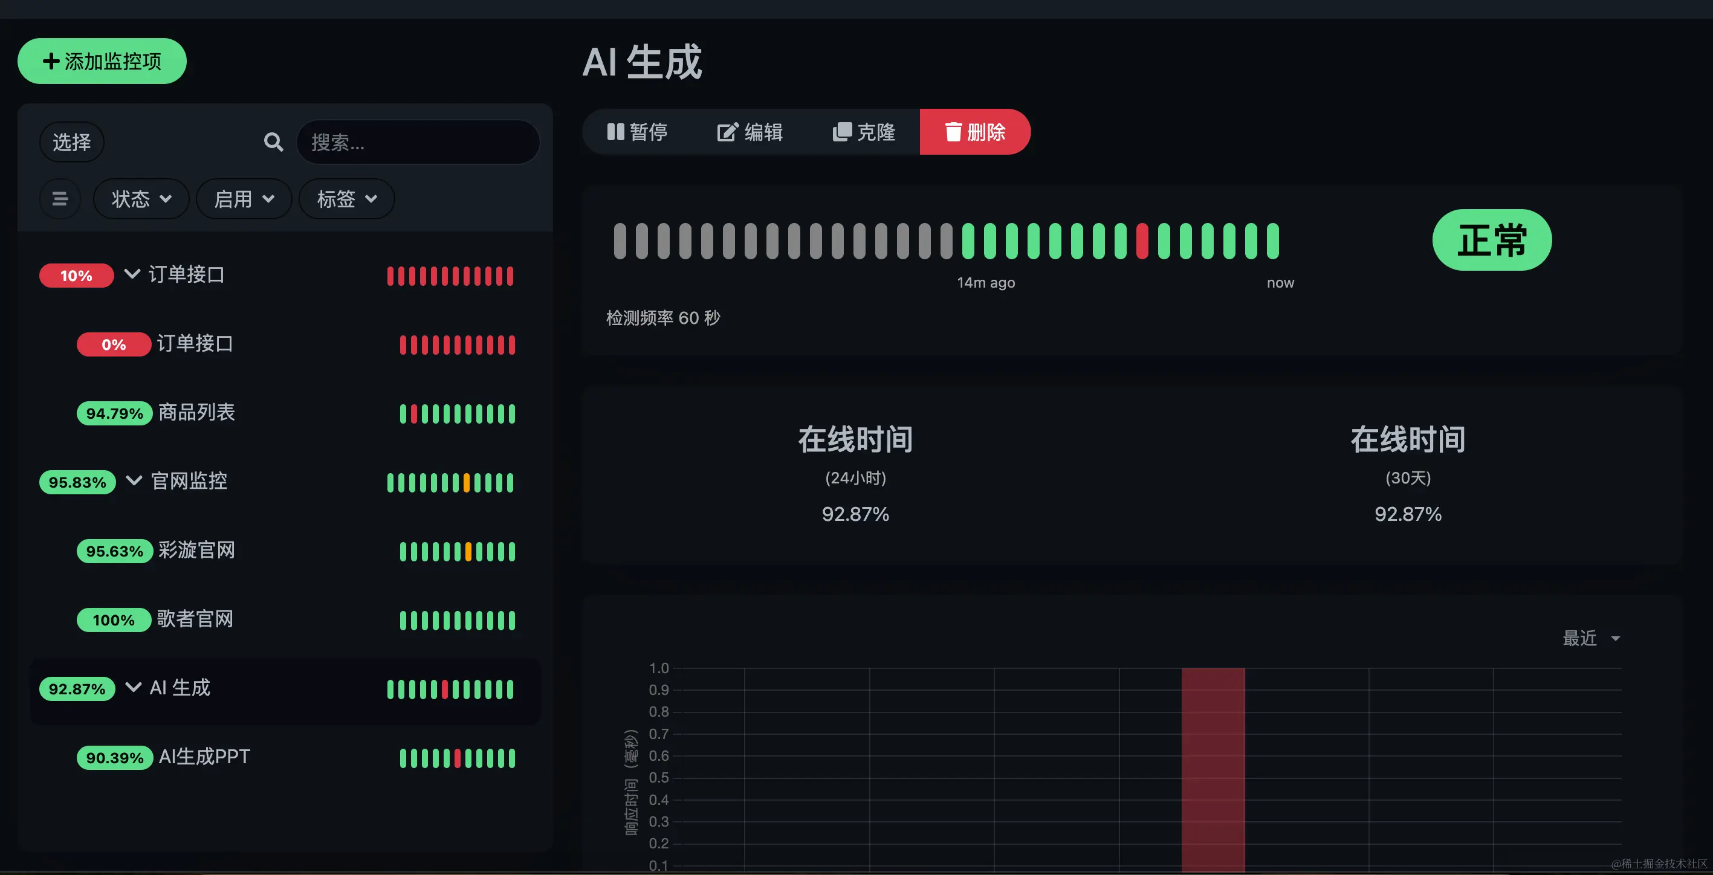1713x875 pixels.
Task: Open the 状态 filter dropdown
Action: click(141, 199)
